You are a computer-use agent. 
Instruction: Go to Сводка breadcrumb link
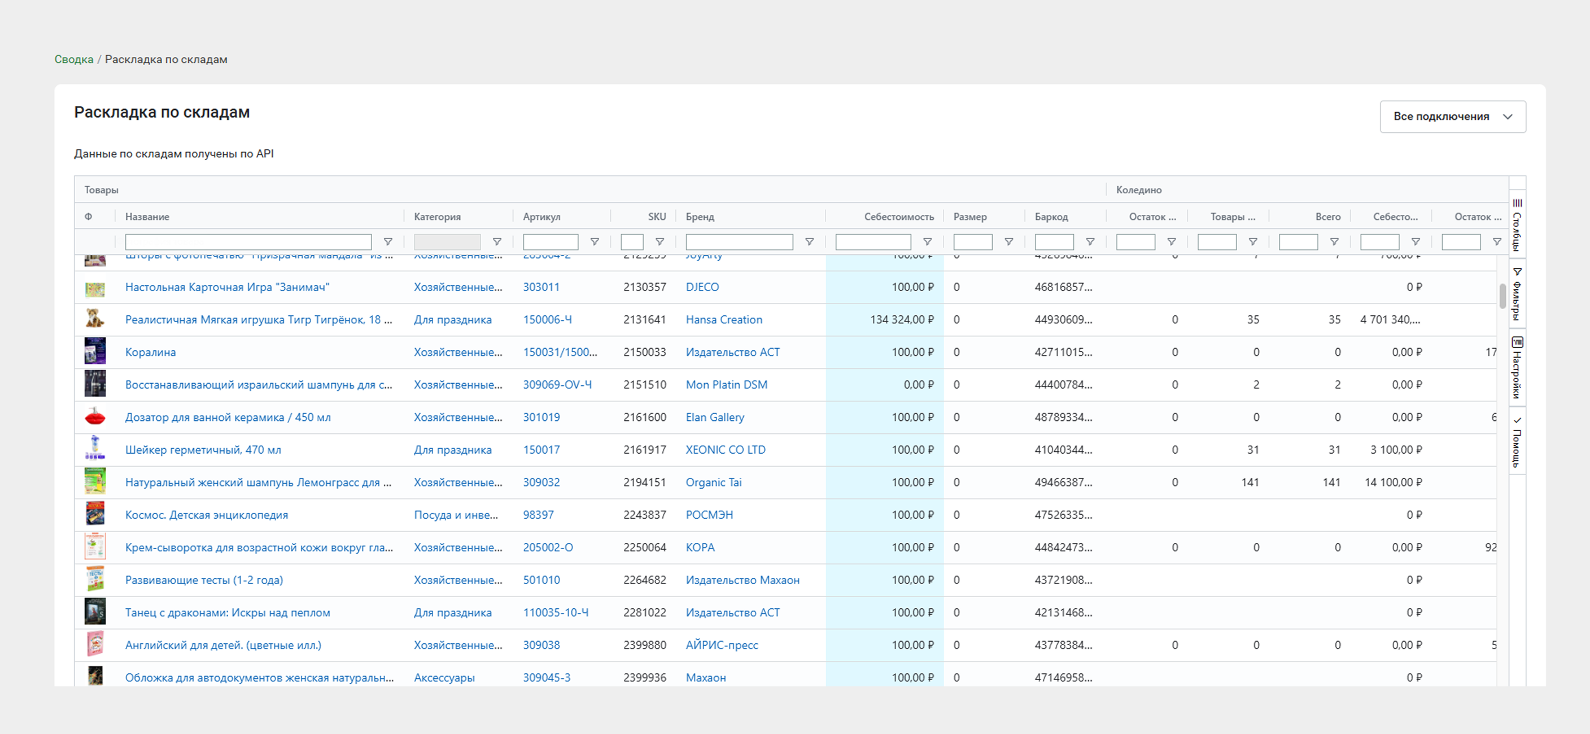[74, 59]
